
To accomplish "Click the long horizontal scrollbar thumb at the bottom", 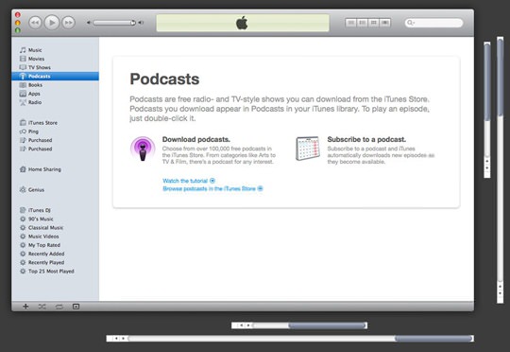I will pos(433,339).
